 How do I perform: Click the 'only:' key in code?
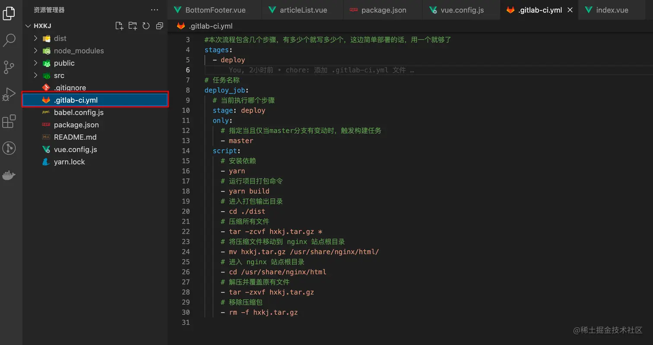click(222, 120)
